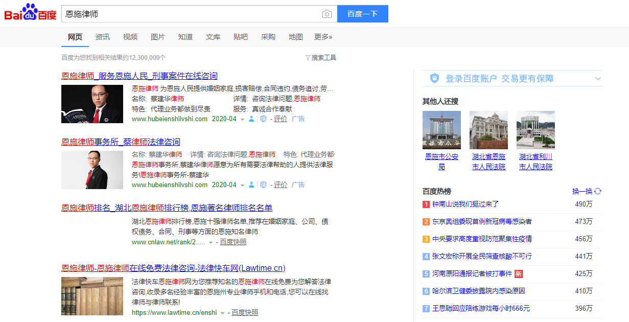Open the 更多» tab menu
This screenshot has width=629, height=322.
pyautogui.click(x=323, y=37)
